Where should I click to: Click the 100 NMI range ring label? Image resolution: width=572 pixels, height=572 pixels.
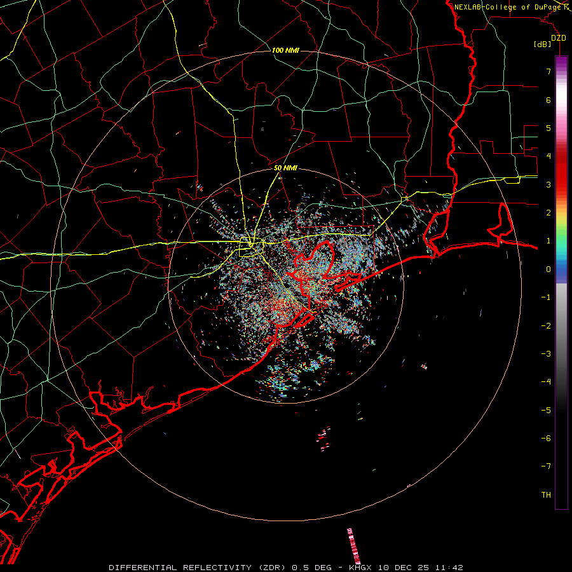point(285,50)
